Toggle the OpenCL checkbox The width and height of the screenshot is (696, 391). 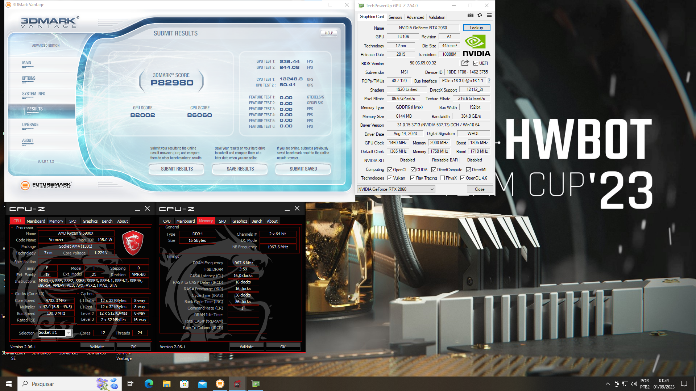[x=390, y=170]
